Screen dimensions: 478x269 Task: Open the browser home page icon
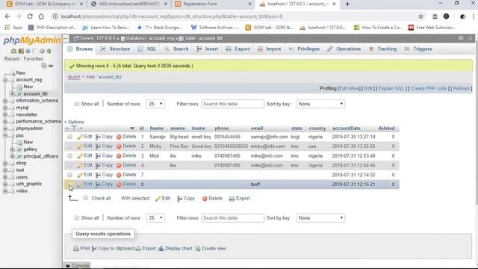click(41, 16)
